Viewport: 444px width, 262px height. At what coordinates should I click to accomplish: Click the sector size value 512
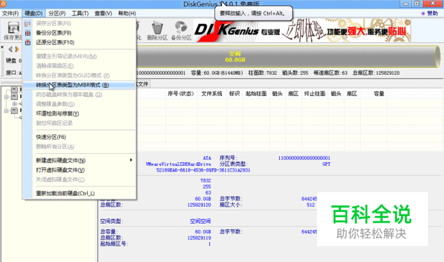pyautogui.click(x=311, y=205)
